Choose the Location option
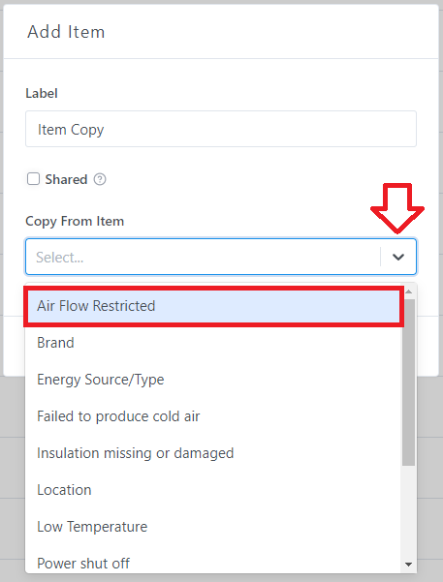This screenshot has width=443, height=582. coord(213,490)
